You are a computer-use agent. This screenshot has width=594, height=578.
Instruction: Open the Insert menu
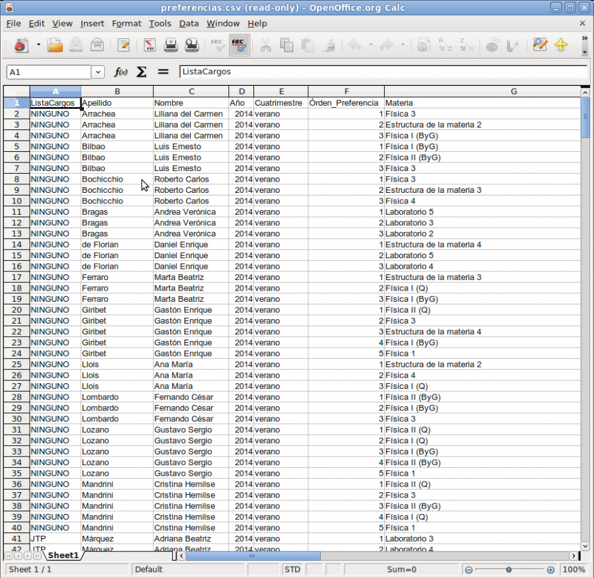[x=92, y=24]
